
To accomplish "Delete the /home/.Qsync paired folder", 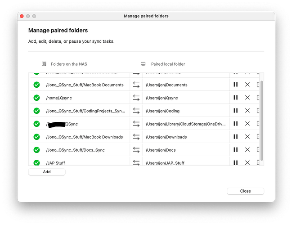I will coord(247,98).
